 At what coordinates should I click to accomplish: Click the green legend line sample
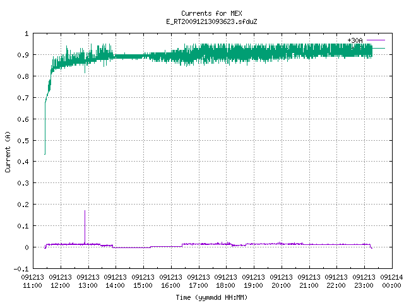click(x=379, y=48)
